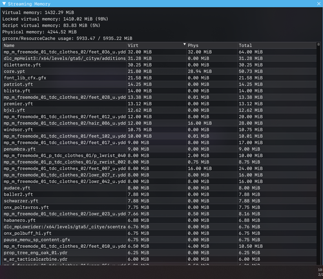The width and height of the screenshot is (323, 279).
Task: Select the feet_017_u.ydd row
Action: (x=160, y=143)
